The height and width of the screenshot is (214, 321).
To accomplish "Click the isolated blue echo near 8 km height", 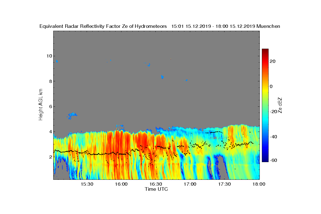I will pos(162,77).
